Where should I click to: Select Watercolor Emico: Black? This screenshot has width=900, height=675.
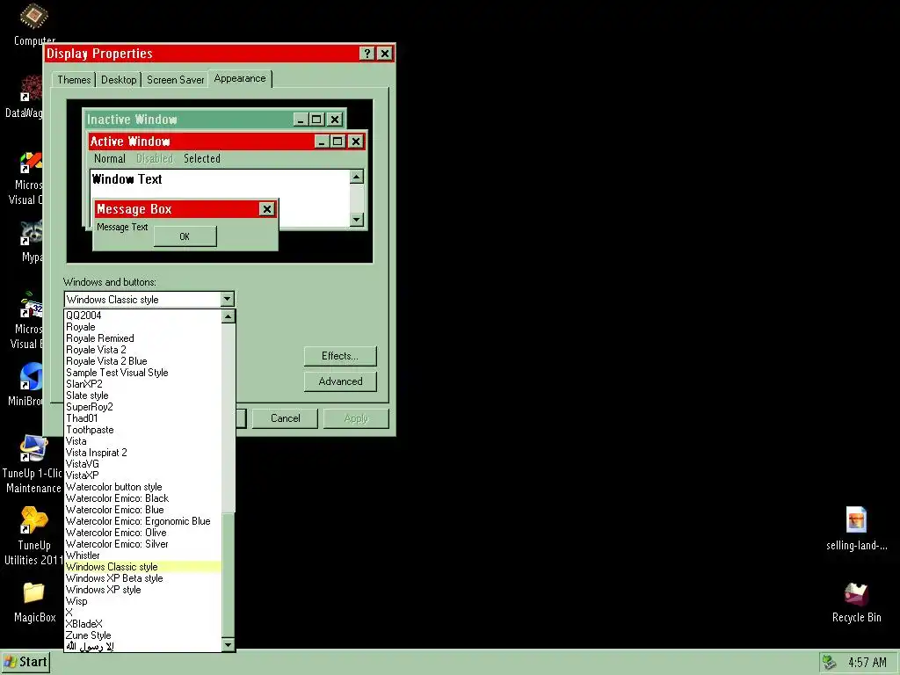(143, 498)
